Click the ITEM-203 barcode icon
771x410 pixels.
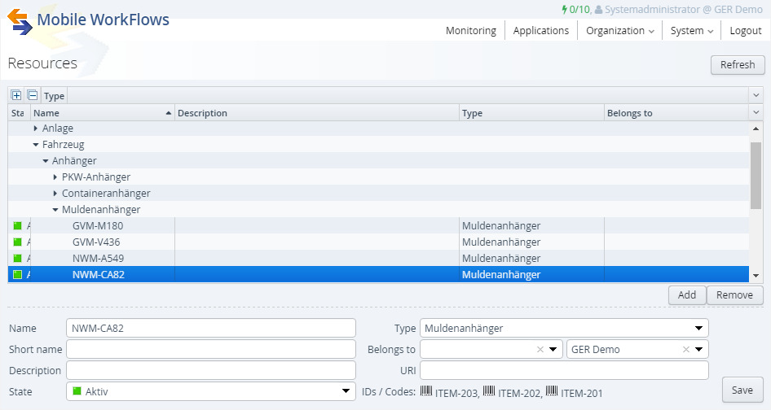425,392
